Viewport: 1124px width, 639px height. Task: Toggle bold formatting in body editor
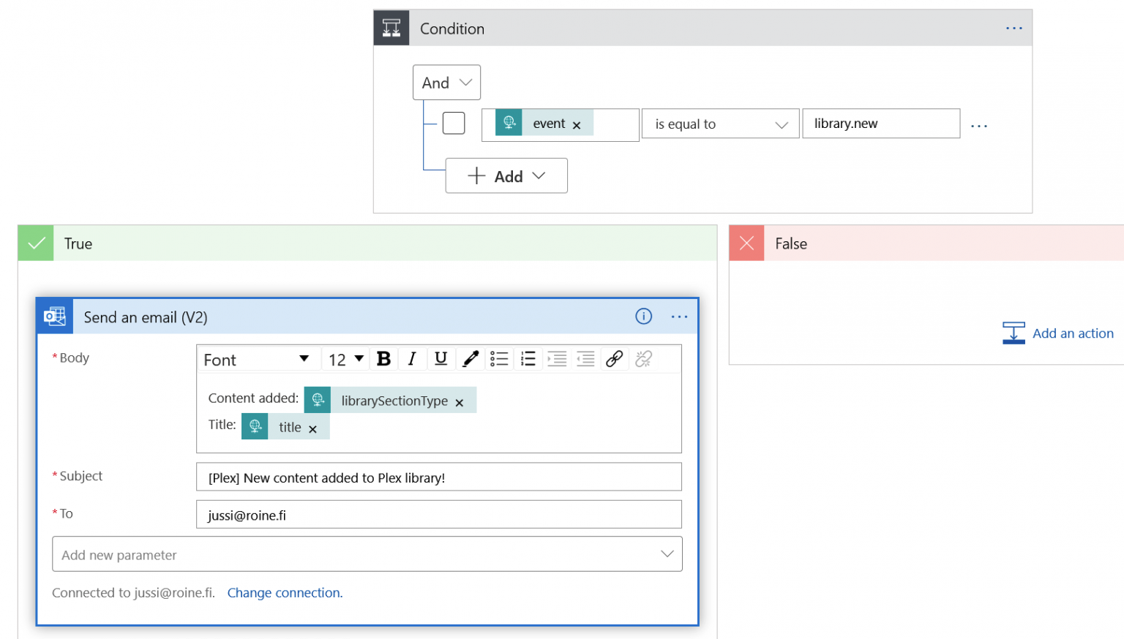(x=383, y=358)
